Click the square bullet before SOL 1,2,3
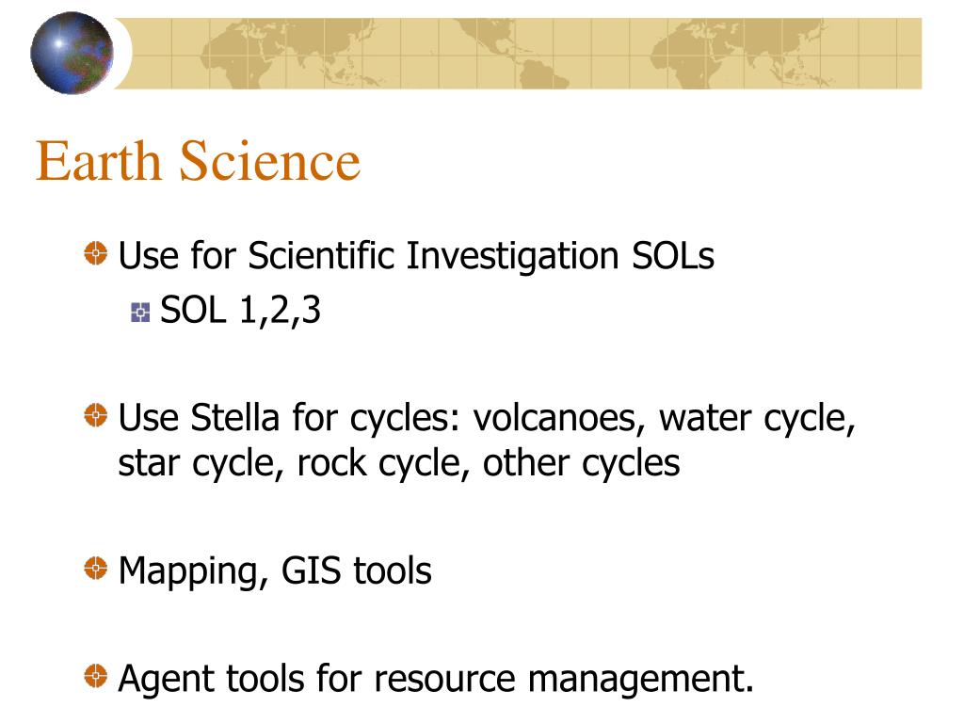 (x=140, y=313)
